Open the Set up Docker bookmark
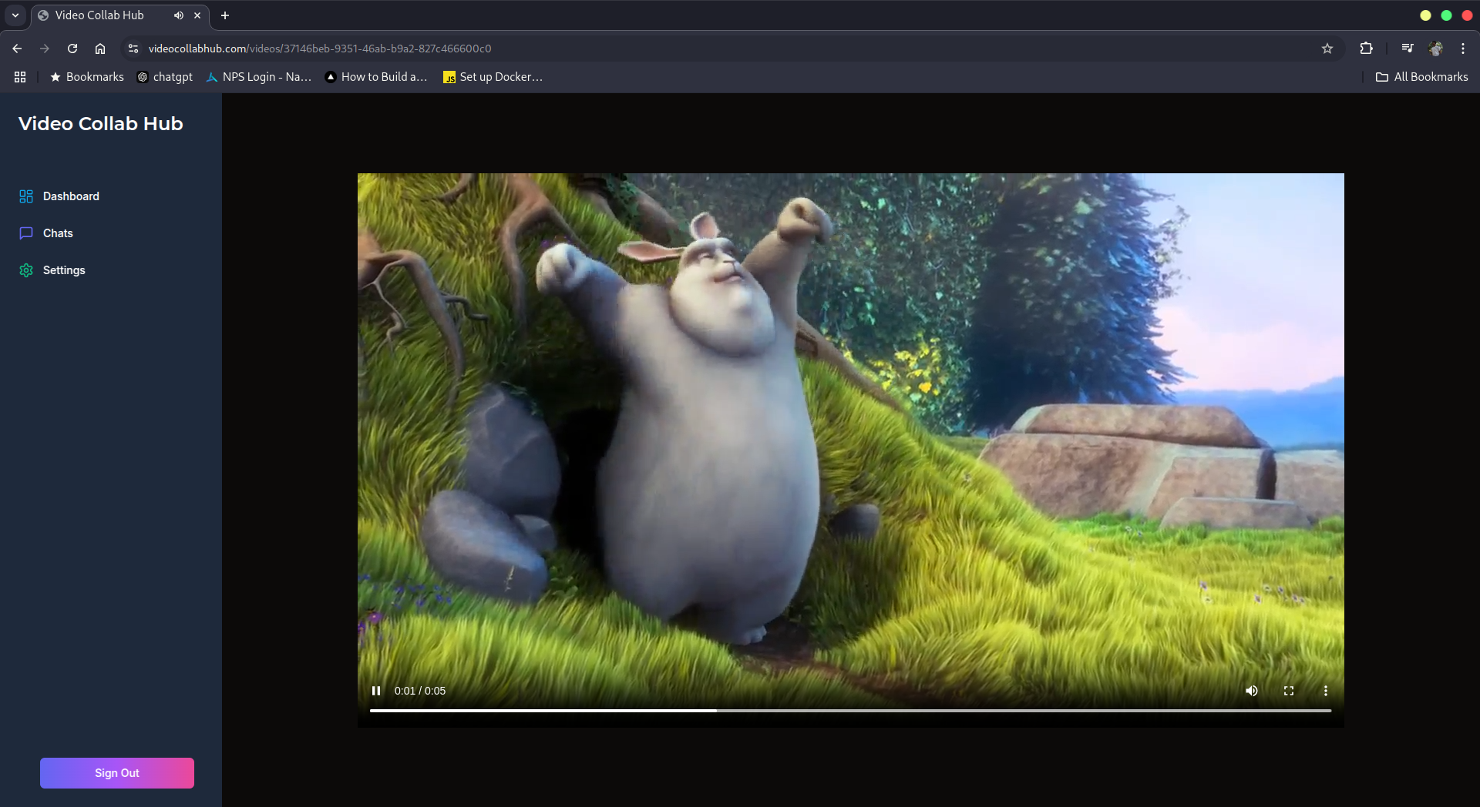This screenshot has height=807, width=1480. (x=493, y=77)
